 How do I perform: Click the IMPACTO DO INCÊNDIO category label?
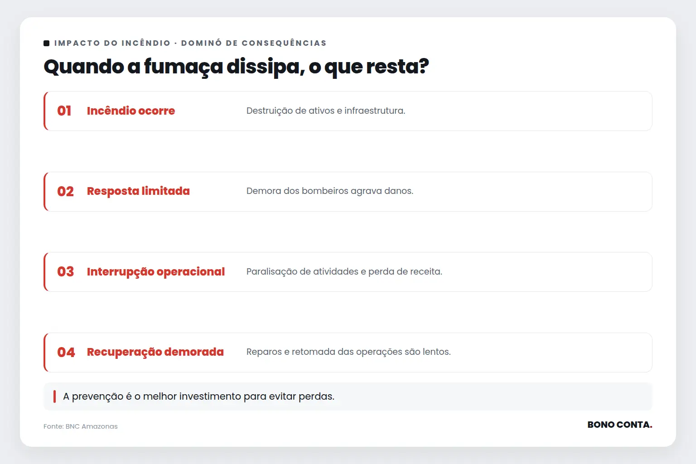pos(112,43)
